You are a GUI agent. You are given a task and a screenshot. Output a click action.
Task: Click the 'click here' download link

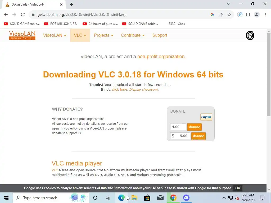point(119,90)
